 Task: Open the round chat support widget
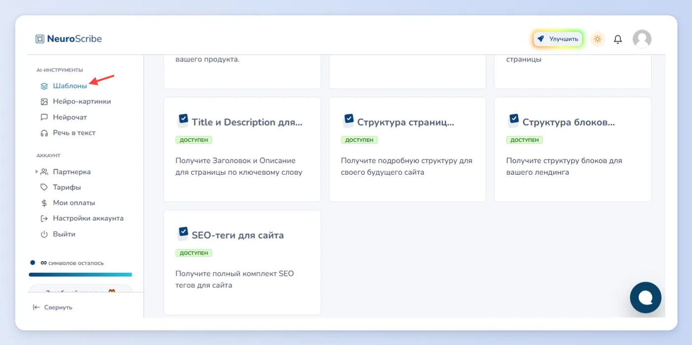tap(646, 298)
